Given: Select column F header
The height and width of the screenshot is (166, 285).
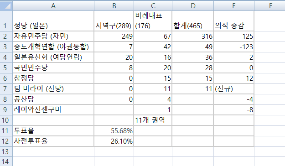Looking at the screenshot, I should click(x=270, y=6).
